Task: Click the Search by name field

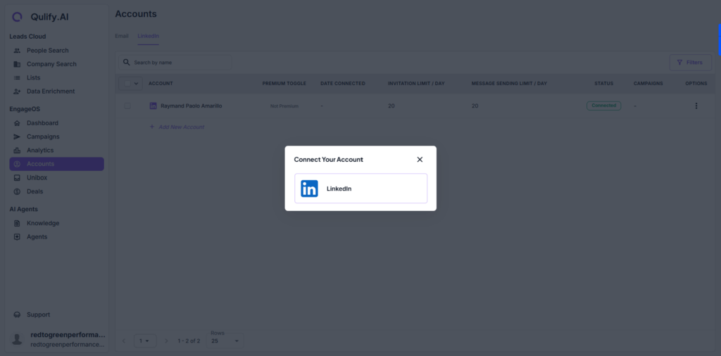Action: (x=175, y=63)
